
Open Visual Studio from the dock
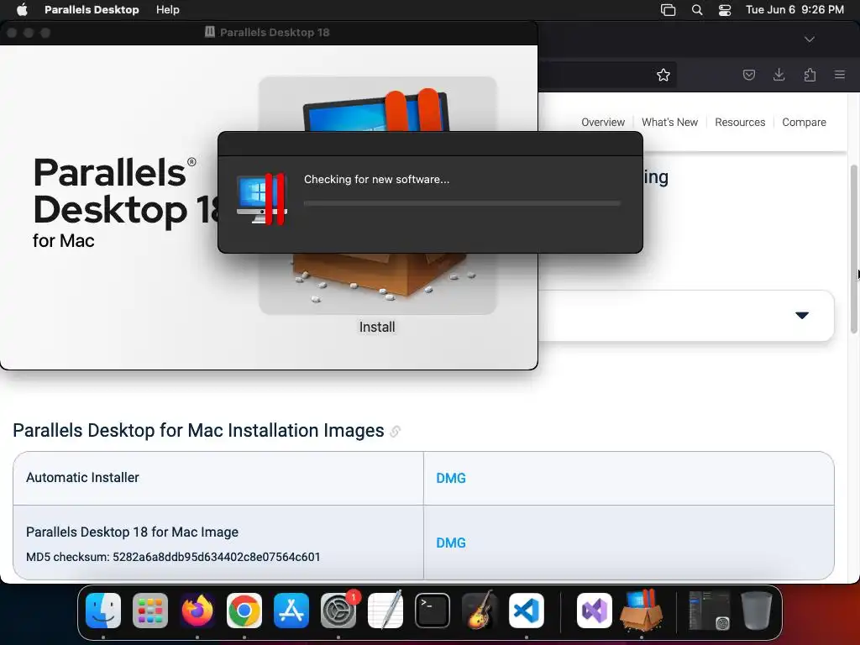coord(595,611)
